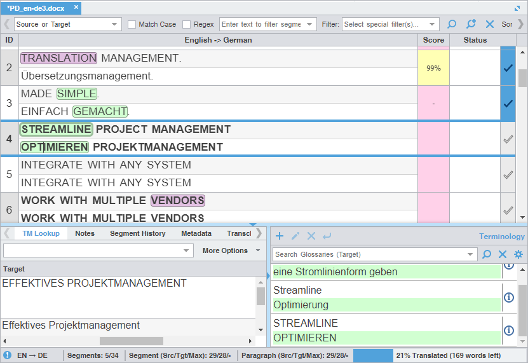Click the filter search magnifier icon

452,24
